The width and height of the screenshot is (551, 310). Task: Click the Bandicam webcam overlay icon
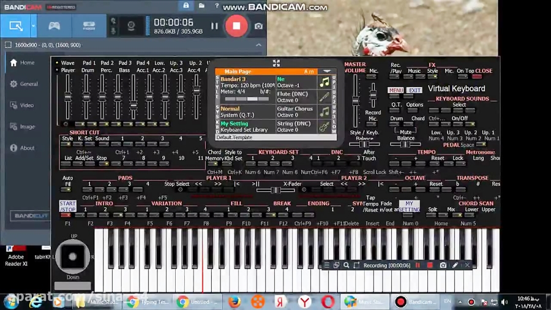tap(131, 26)
